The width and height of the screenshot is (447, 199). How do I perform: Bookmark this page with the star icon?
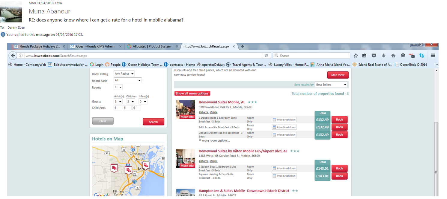click(356, 56)
